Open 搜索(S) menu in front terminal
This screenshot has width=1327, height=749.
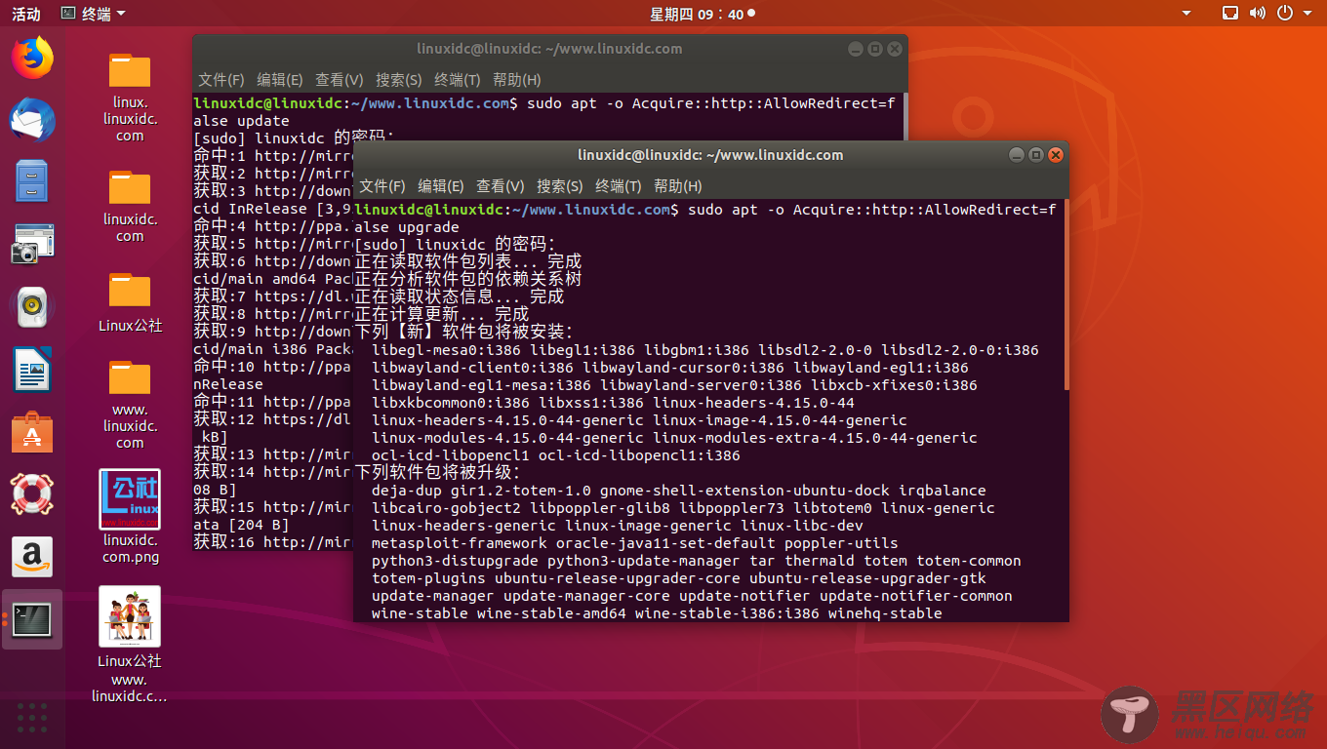559,185
